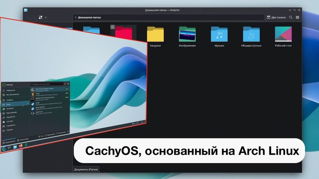The height and width of the screenshot is (179, 319).
Task: Open Dolphin file manager from inset taskbar
Action: point(15,147)
